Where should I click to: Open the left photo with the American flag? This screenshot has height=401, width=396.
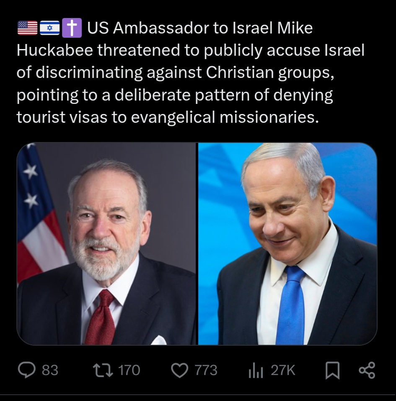click(x=106, y=244)
